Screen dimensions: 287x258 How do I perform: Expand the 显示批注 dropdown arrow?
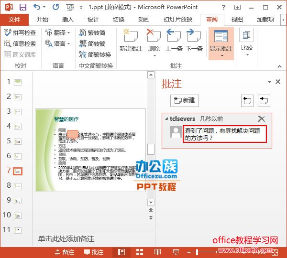[222, 56]
